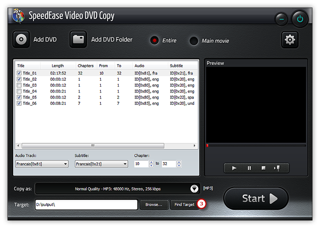Click the From column header
The height and width of the screenshot is (228, 320).
tap(103, 65)
